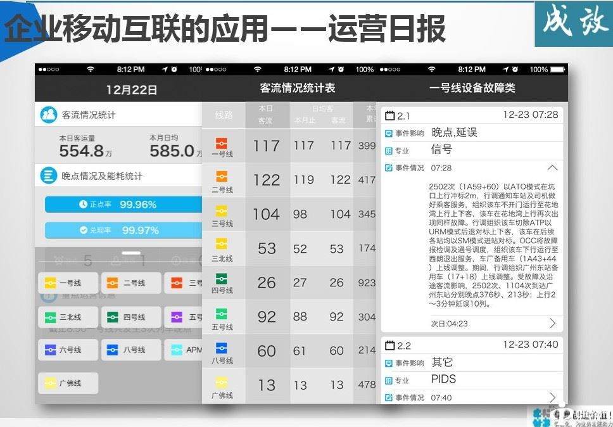Expand the 2.2 事件情况 07:40 arrow
Viewport: 613px width, 427px height.
[x=552, y=398]
